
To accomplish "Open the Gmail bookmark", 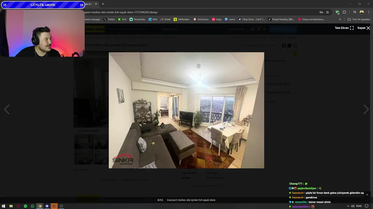I will (x=165, y=19).
